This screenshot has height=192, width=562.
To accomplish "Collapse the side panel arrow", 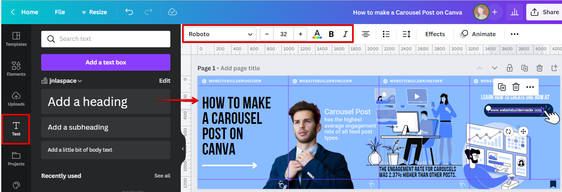I will click(x=182, y=149).
